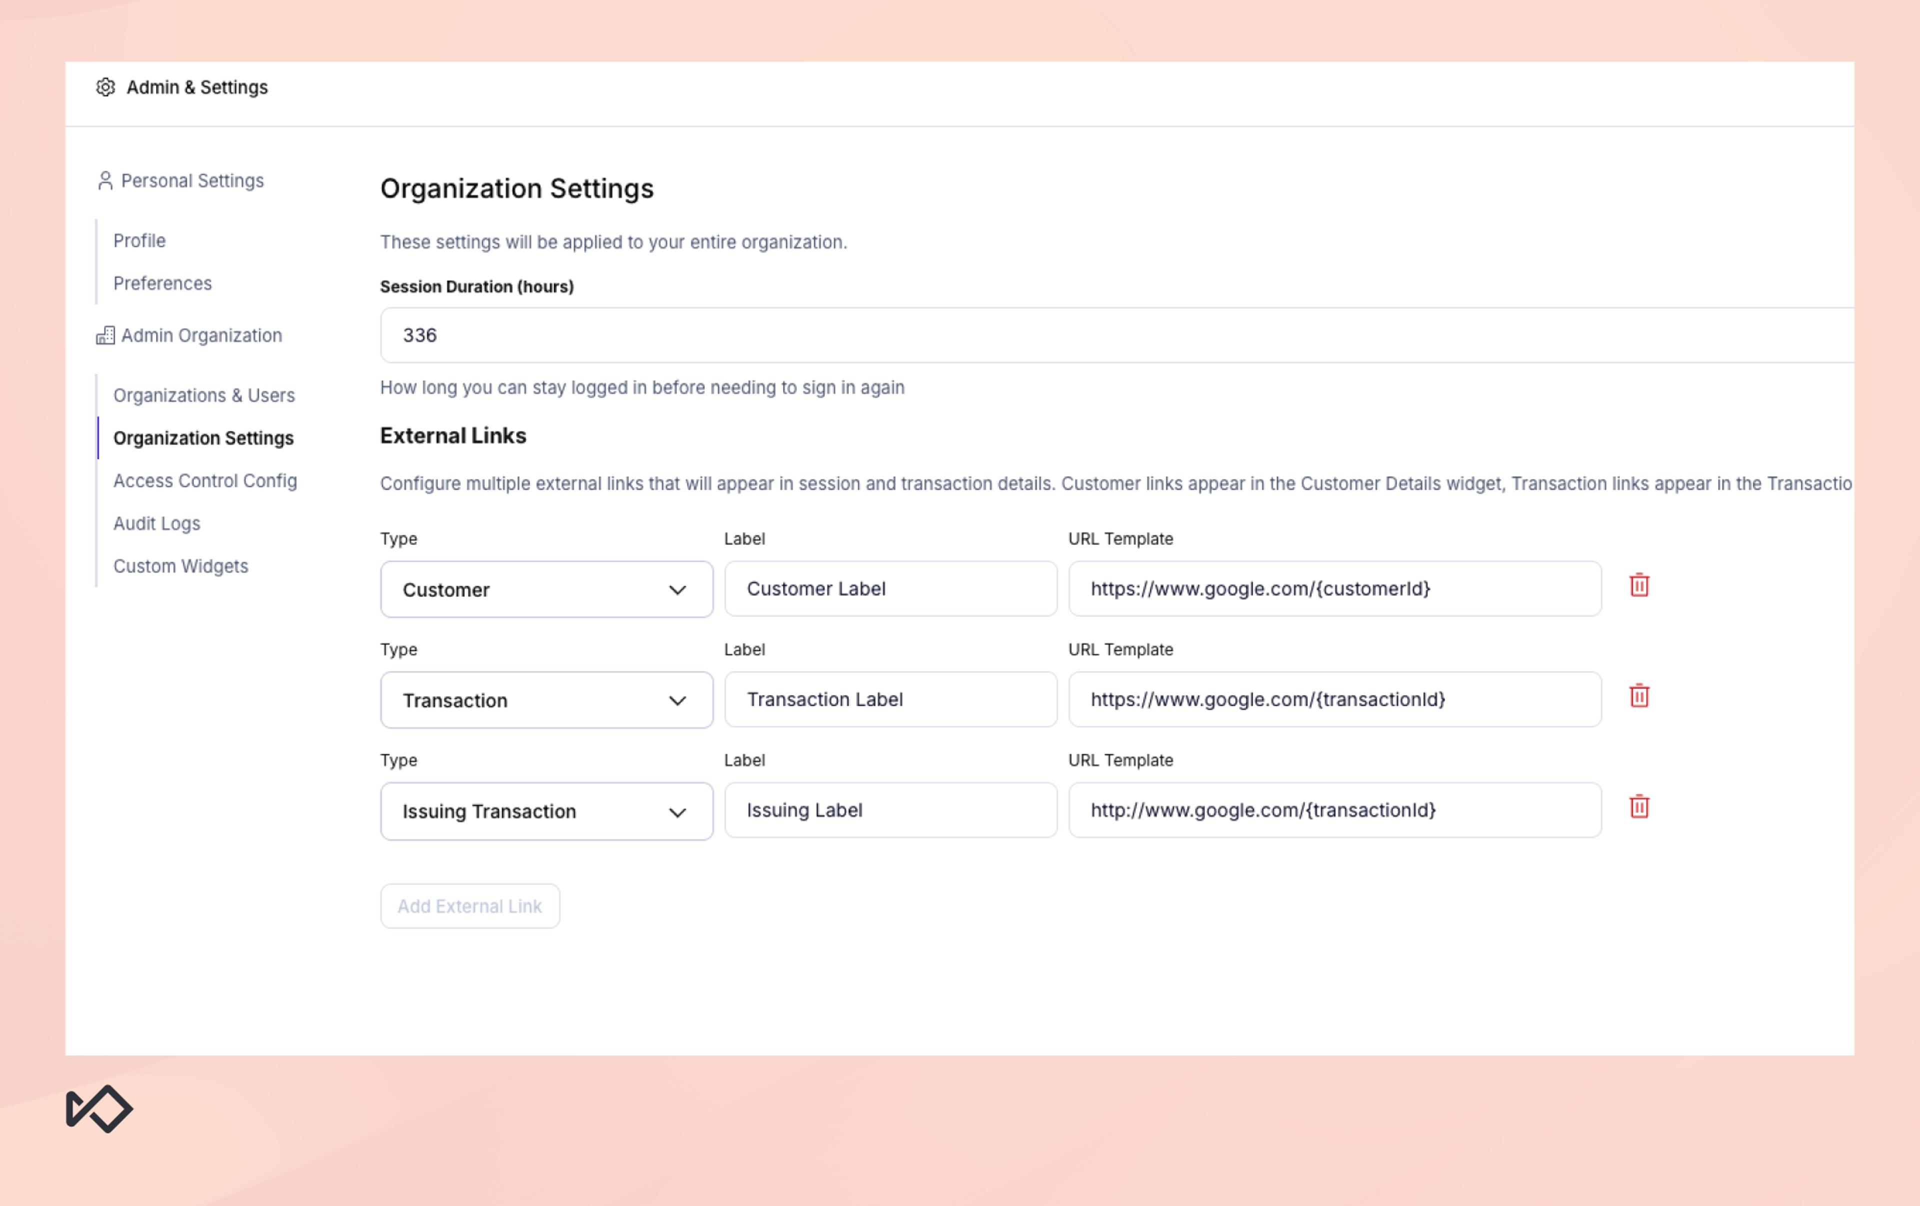This screenshot has width=1920, height=1206.
Task: Click the Admin & Settings title text
Action: [x=197, y=87]
